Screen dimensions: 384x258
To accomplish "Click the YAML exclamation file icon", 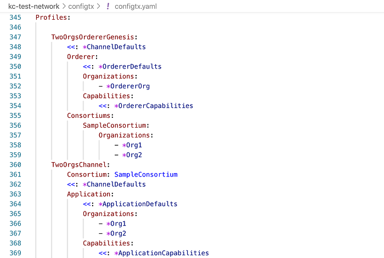I will [x=108, y=7].
